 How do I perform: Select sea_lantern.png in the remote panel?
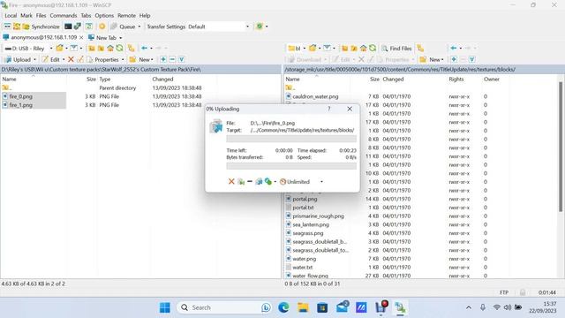point(311,224)
